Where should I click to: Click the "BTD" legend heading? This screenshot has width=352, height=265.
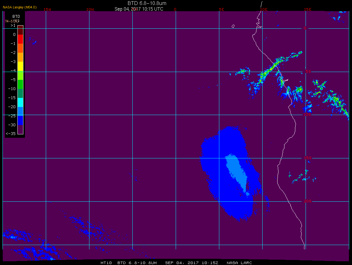click(x=16, y=17)
